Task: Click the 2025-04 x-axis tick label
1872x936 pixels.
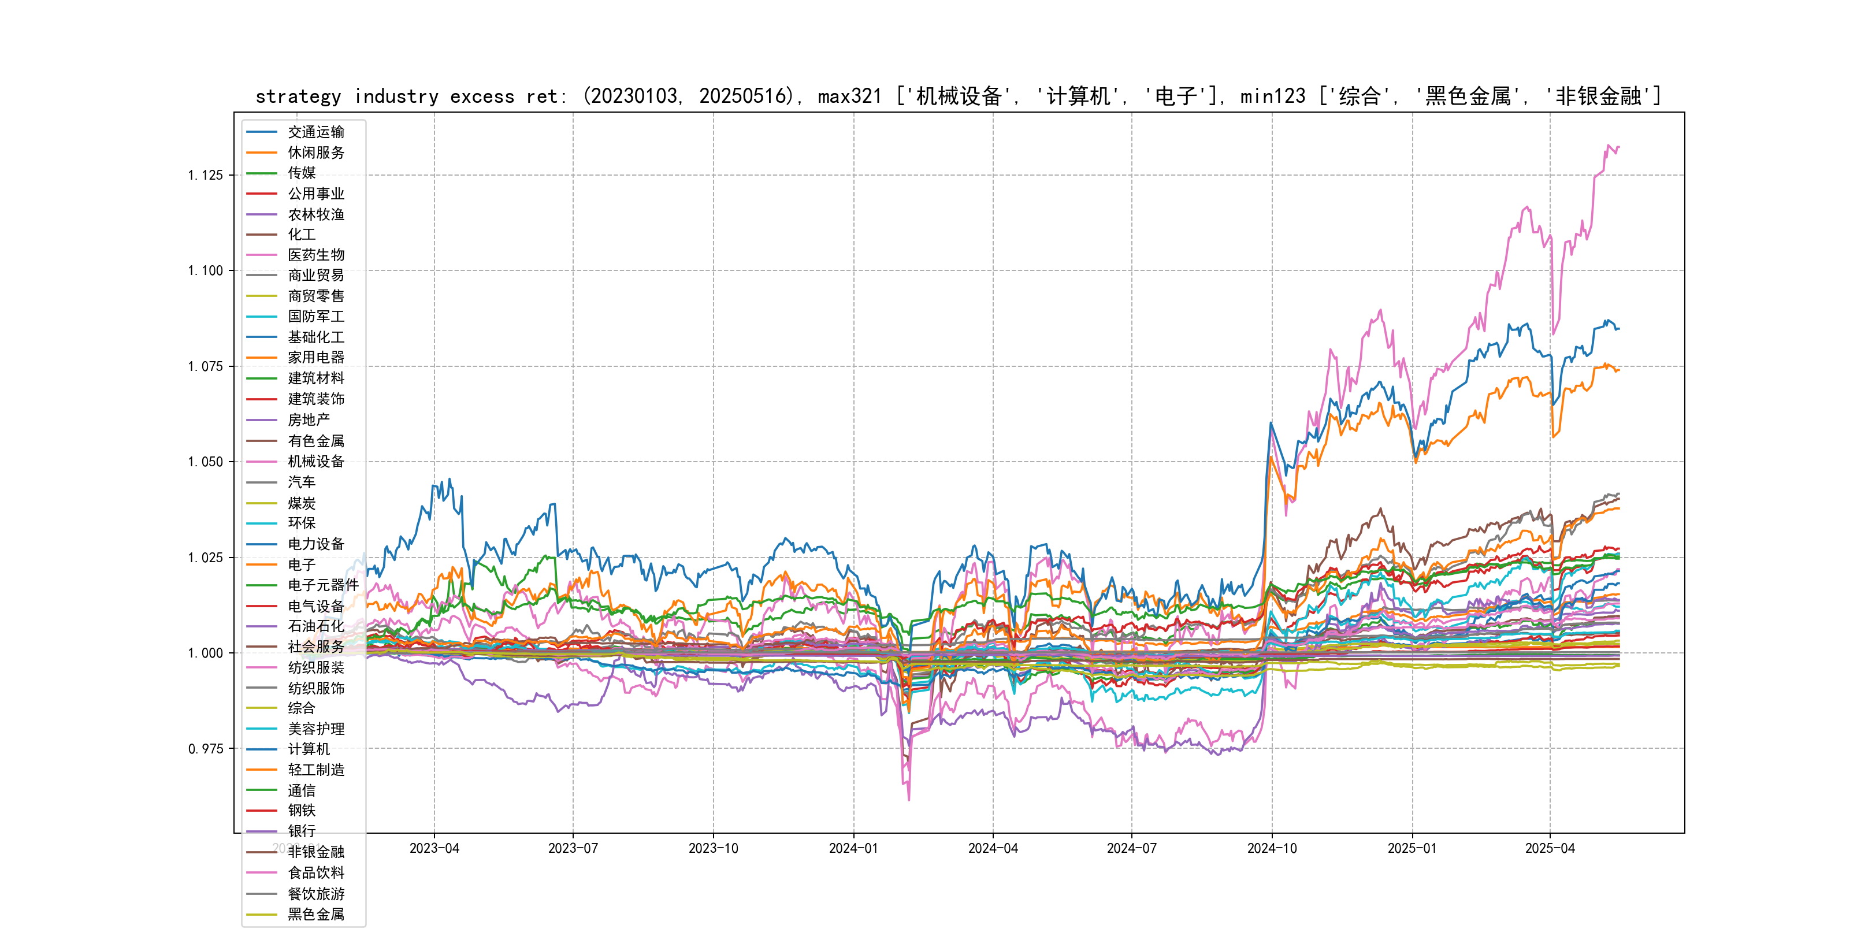Action: pos(1550,849)
